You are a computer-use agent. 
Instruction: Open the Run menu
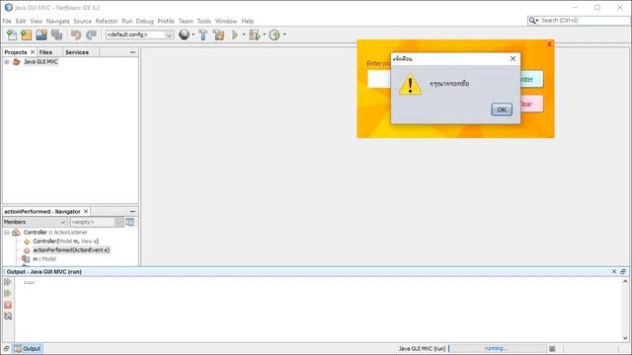127,21
